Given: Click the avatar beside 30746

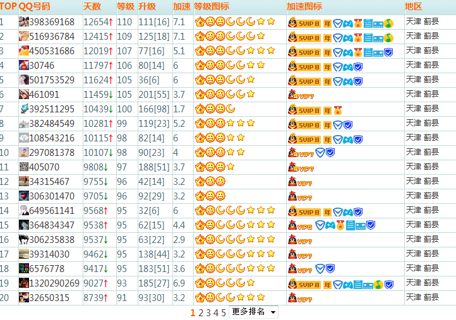Looking at the screenshot, I should click(24, 66).
